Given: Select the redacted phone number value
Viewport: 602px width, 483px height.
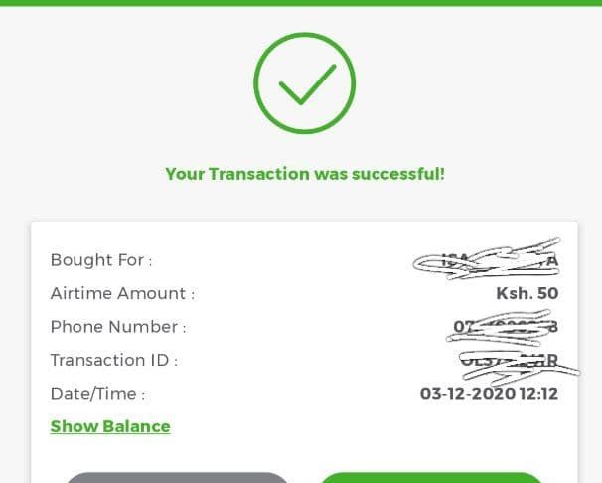Looking at the screenshot, I should click(503, 327).
